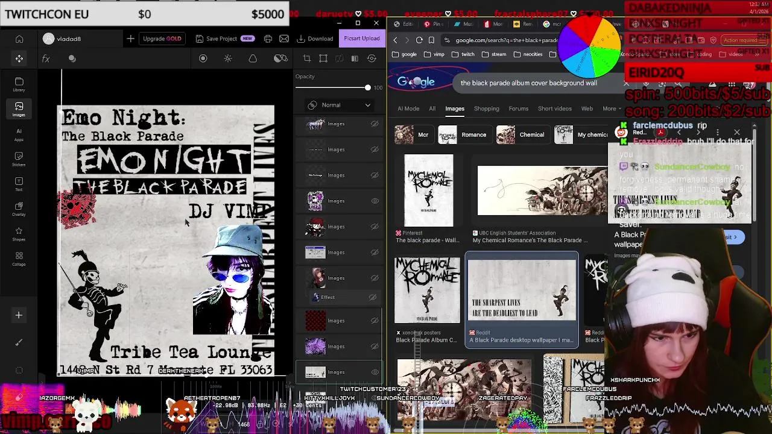Click the circle record-style adjust icon
Image resolution: width=772 pixels, height=434 pixels.
(203, 58)
